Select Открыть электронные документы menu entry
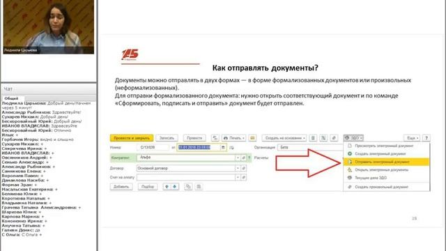The height and width of the screenshot is (251, 446). pyautogui.click(x=387, y=170)
